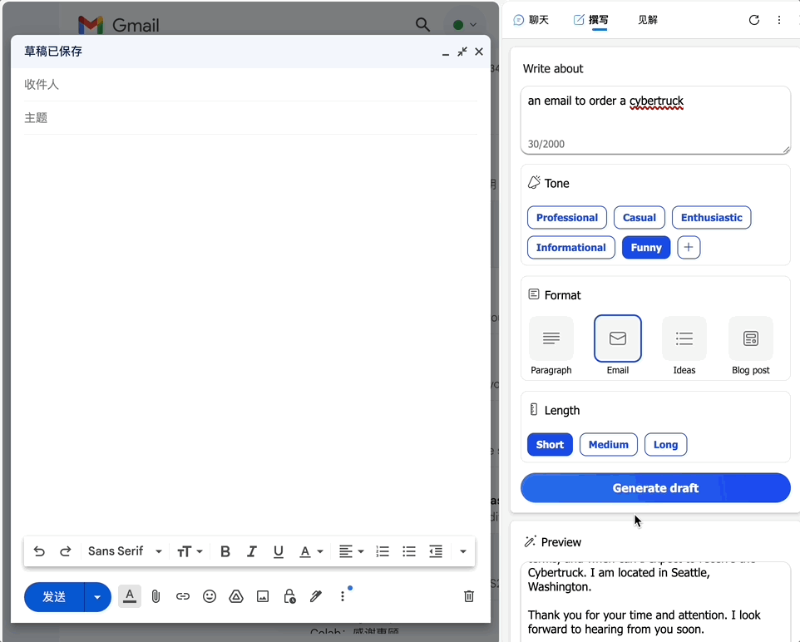The height and width of the screenshot is (642, 800).
Task: Refresh the AI compose panel
Action: click(753, 19)
